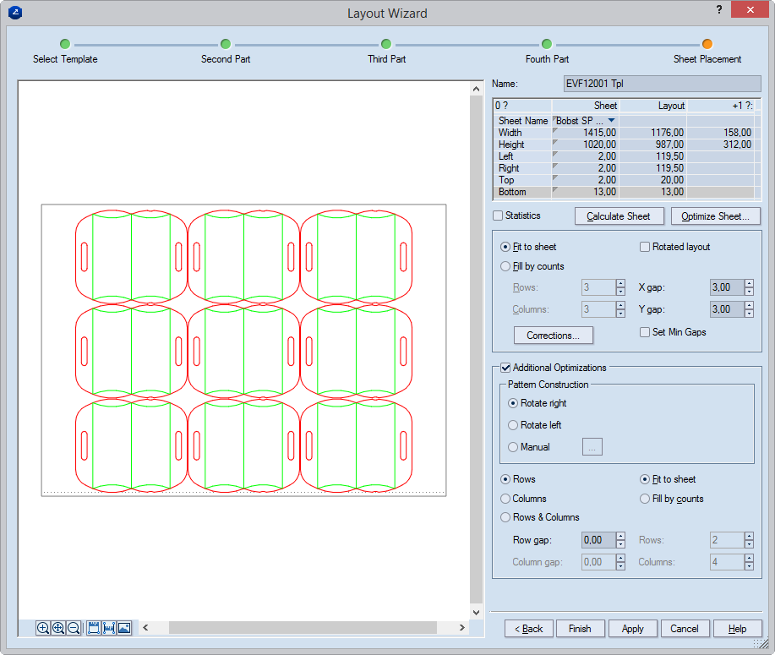Open the manual pattern ellipsis button
The image size is (775, 655).
point(592,447)
